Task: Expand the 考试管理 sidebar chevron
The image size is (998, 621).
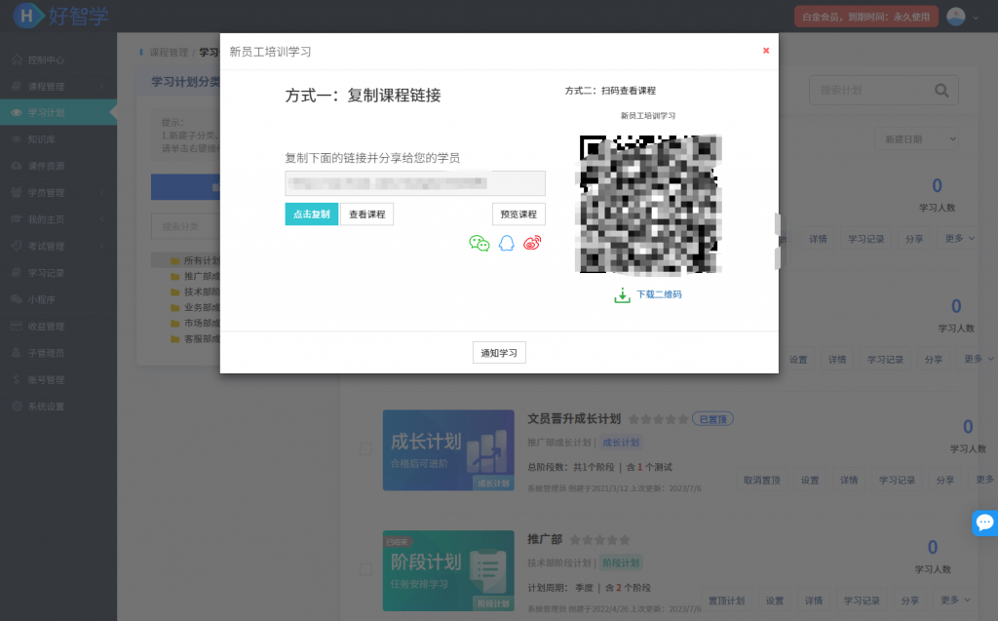Action: point(101,247)
